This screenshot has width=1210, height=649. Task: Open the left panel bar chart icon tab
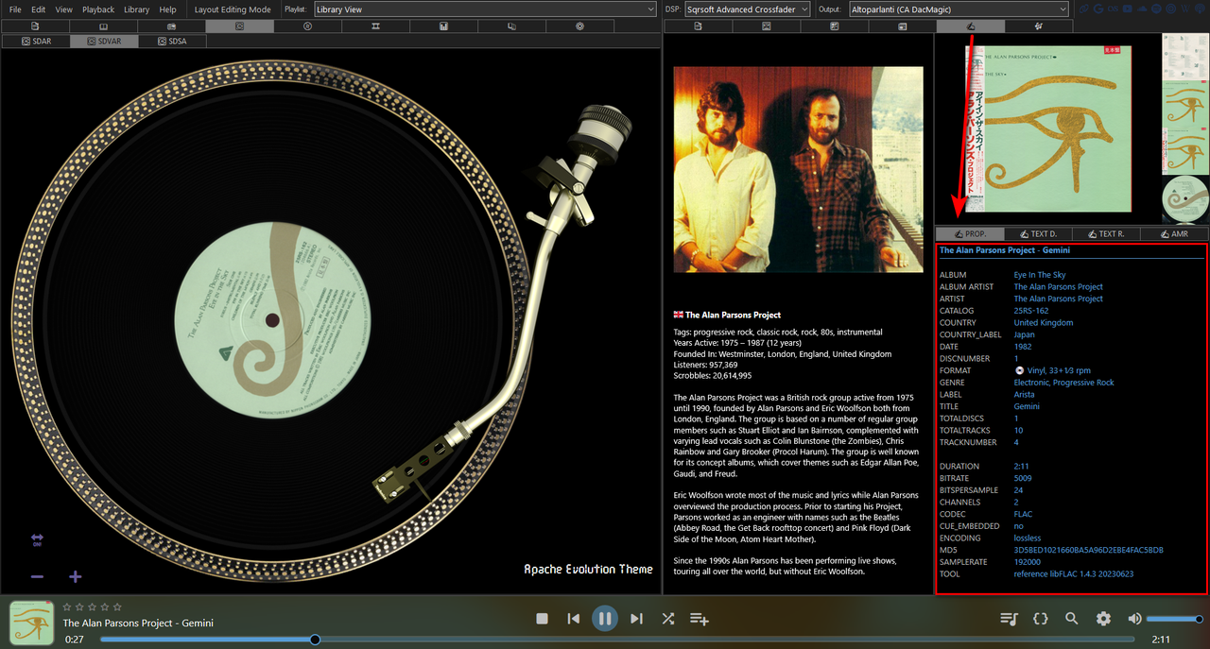point(444,26)
